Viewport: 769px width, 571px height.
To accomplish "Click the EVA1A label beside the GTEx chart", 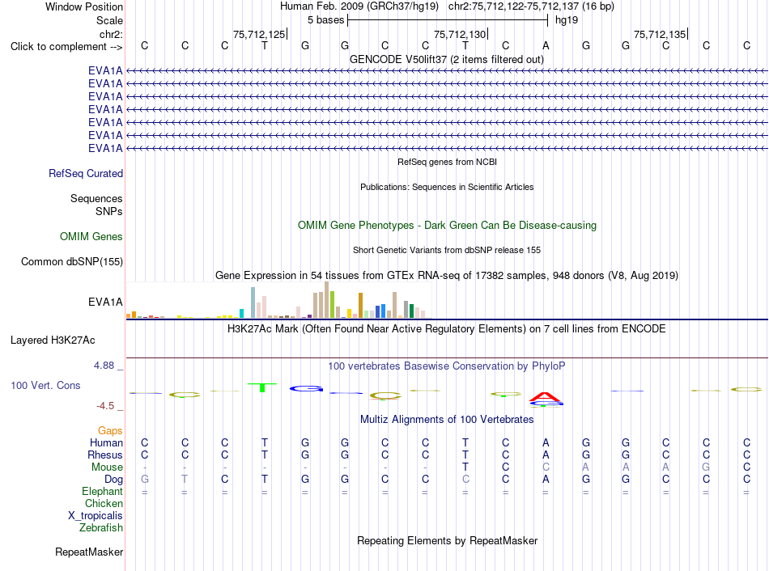I will [105, 302].
